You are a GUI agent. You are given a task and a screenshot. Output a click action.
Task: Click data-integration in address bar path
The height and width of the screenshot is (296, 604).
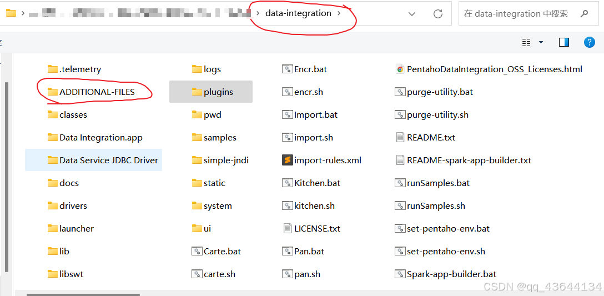tap(298, 13)
